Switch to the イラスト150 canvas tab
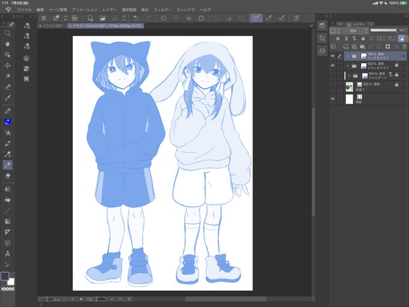409x307 pixels. [51, 26]
